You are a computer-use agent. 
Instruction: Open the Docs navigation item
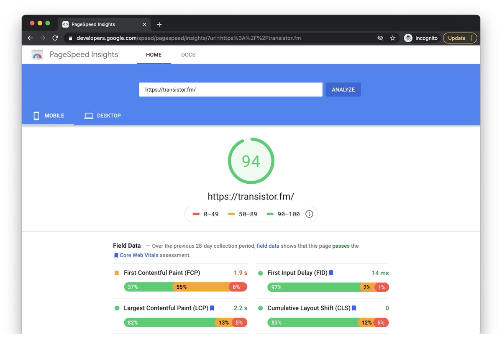point(188,55)
